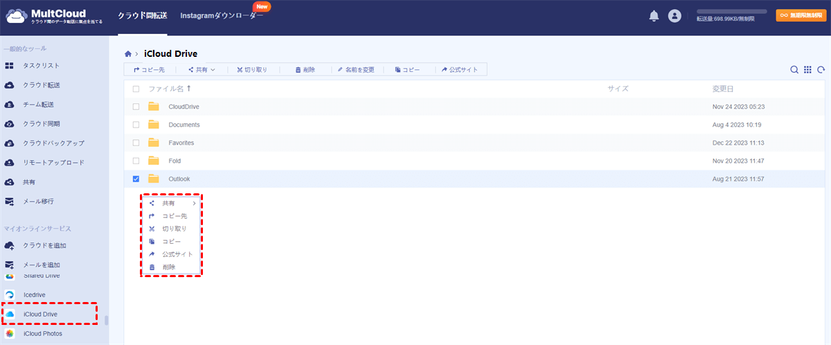Click the Fold folder icon
Viewport: 831px width, 345px height.
[154, 161]
